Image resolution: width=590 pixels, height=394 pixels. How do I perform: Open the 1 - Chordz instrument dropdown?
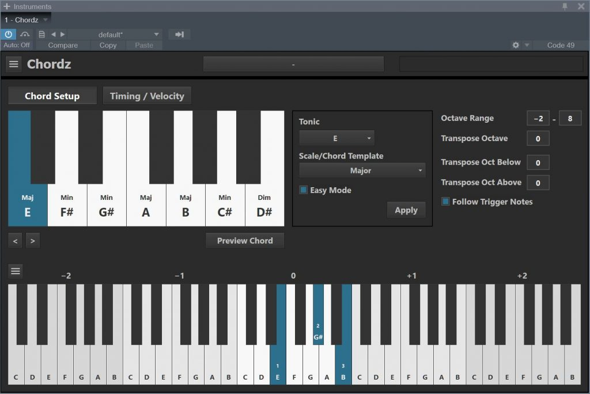26,20
